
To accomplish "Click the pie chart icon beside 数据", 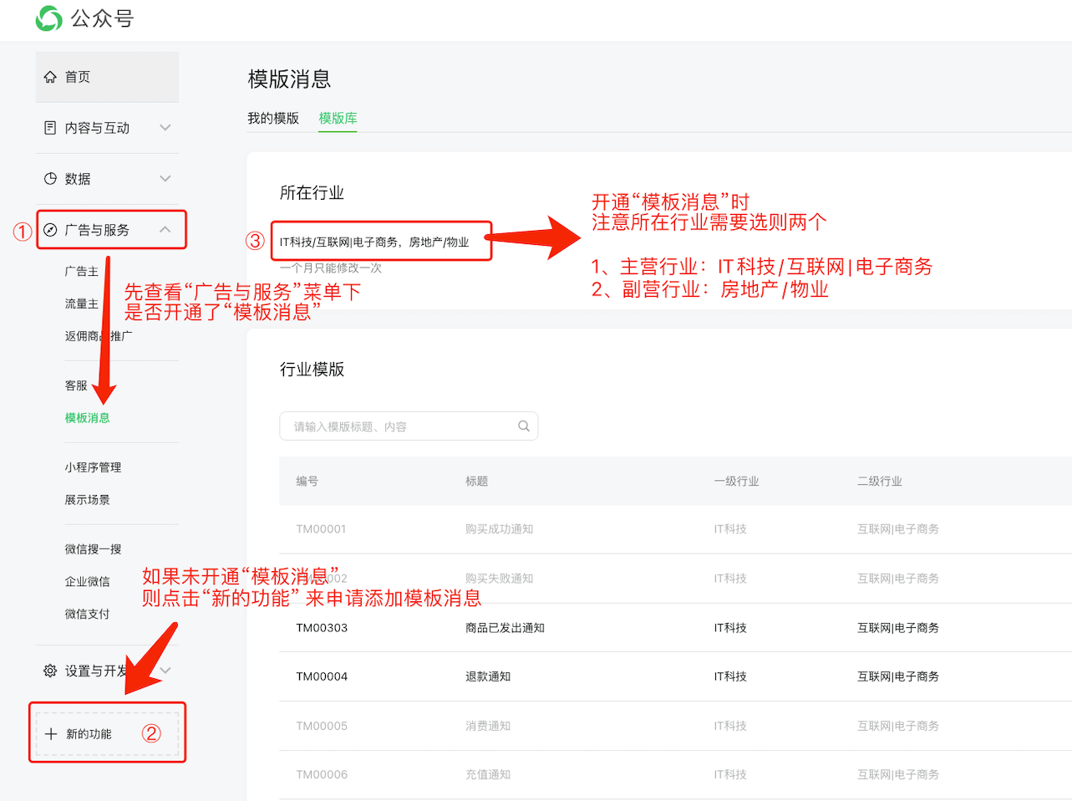I will click(x=50, y=179).
